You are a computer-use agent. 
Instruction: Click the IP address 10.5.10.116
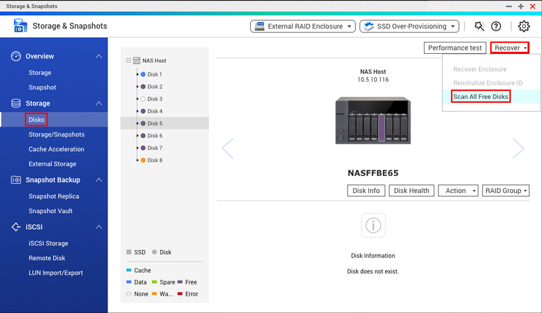[x=373, y=80]
